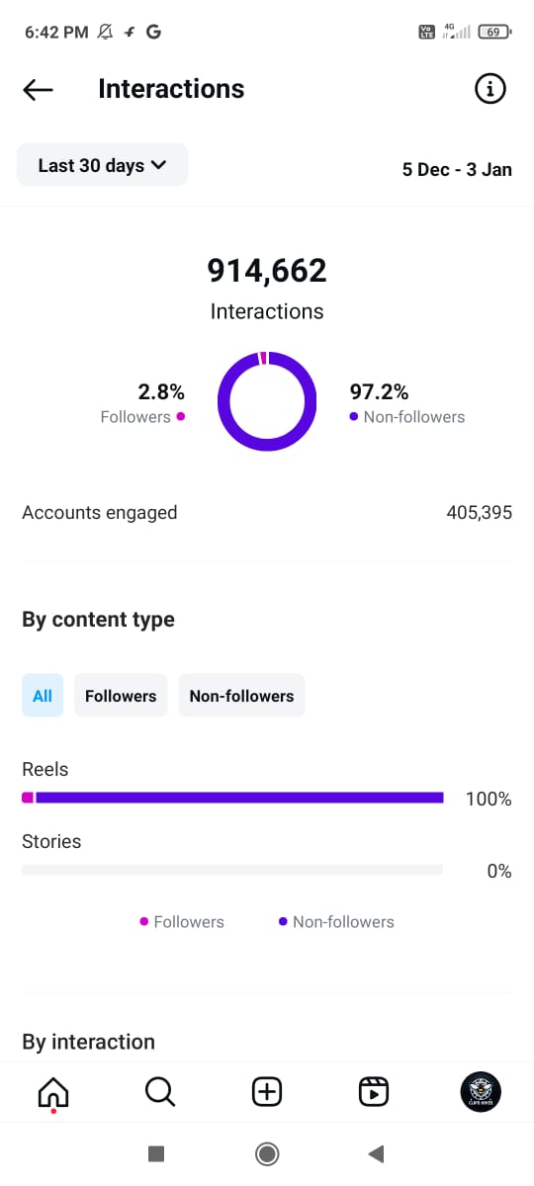The width and height of the screenshot is (534, 1186).
Task: Open the info icon beside Interactions
Action: click(x=490, y=89)
